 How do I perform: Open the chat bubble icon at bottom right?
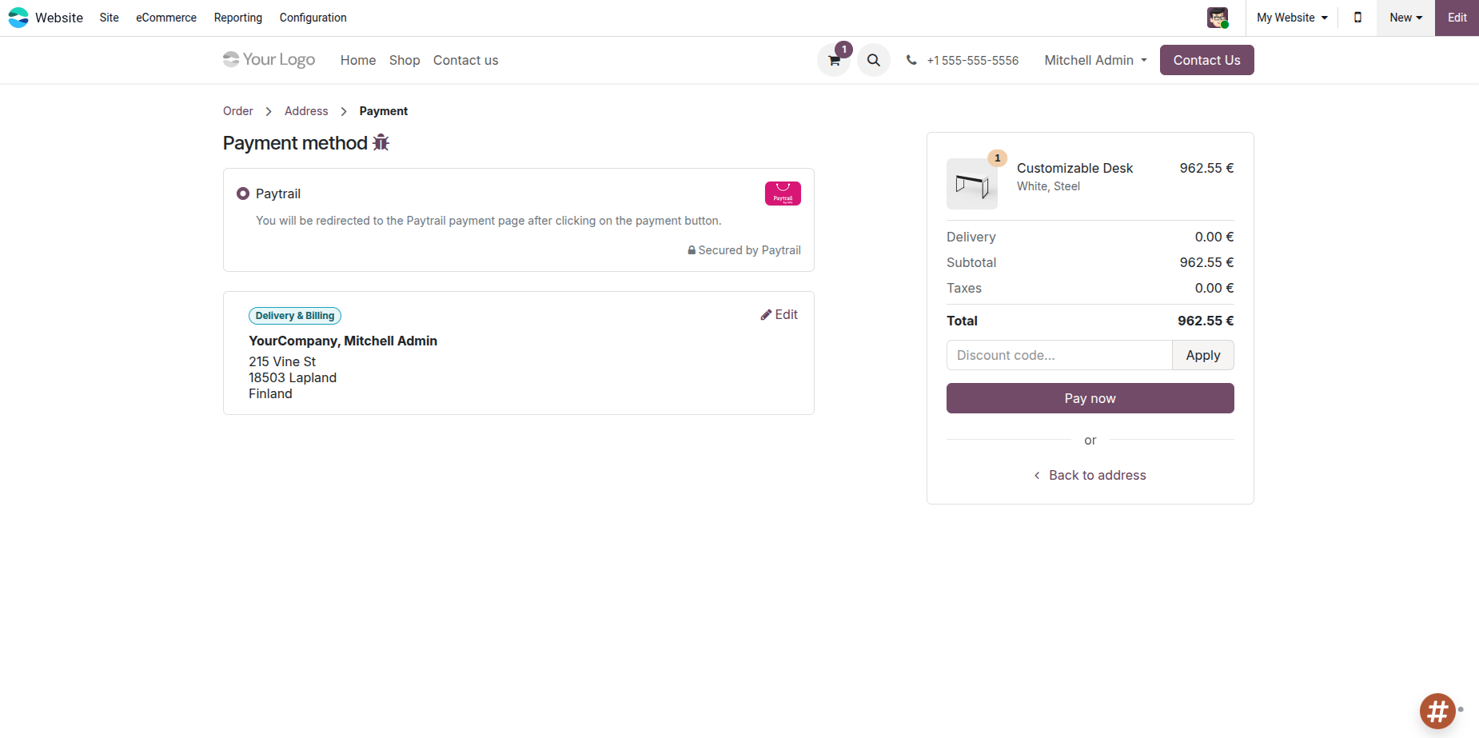1437,711
